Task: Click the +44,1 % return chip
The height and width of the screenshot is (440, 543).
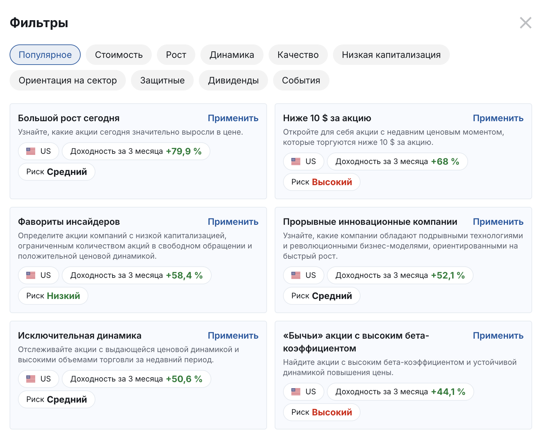Action: click(401, 392)
